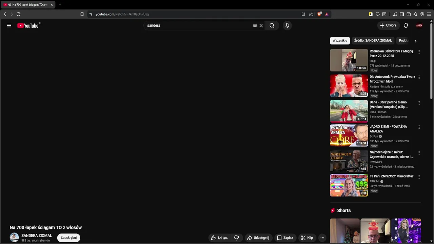Open the title 'Die Antwoord: Prawdziwa Twarz Mrocznych Idoli!'
The height and width of the screenshot is (244, 434).
(392, 79)
